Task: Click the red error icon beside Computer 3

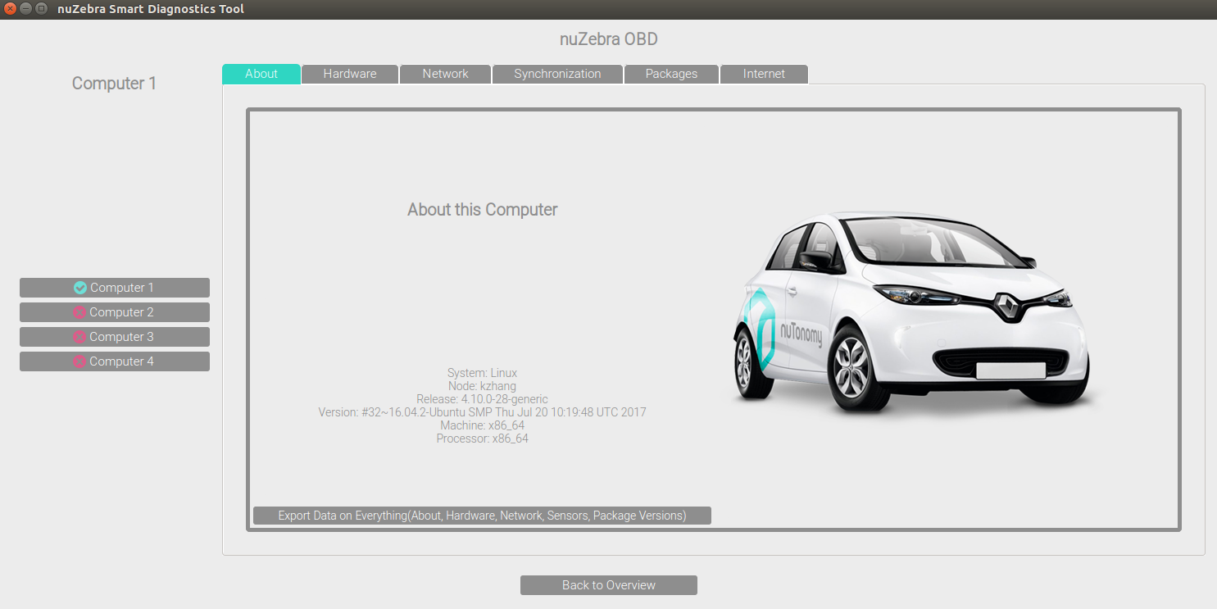Action: 79,337
